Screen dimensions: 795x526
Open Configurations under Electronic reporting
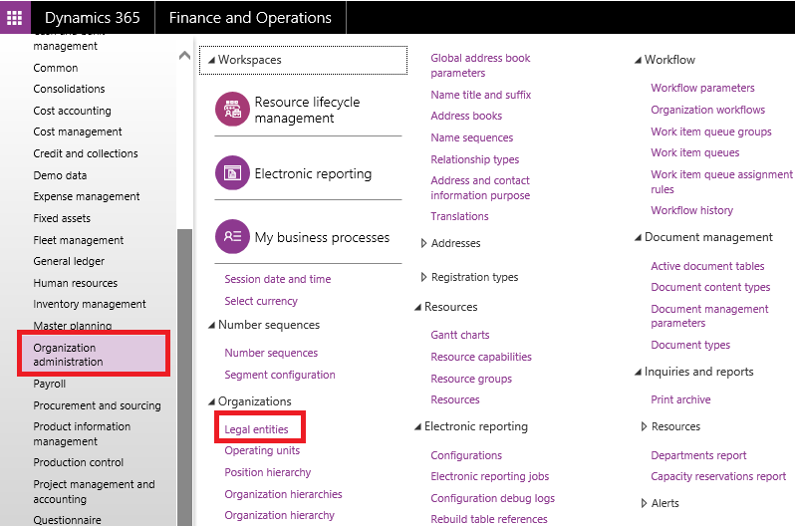466,455
